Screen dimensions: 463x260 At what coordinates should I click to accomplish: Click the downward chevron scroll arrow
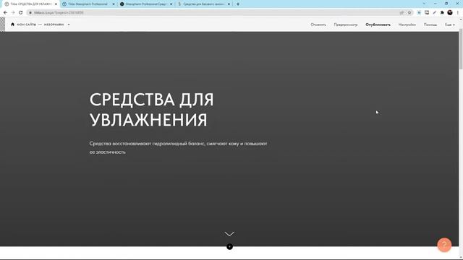tap(229, 234)
